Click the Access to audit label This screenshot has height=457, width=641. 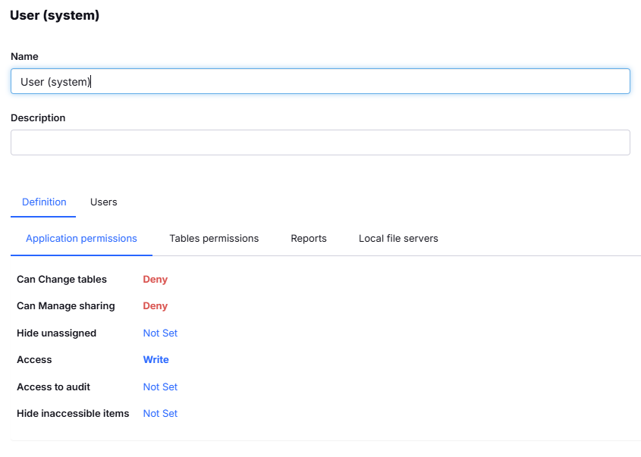click(x=53, y=387)
